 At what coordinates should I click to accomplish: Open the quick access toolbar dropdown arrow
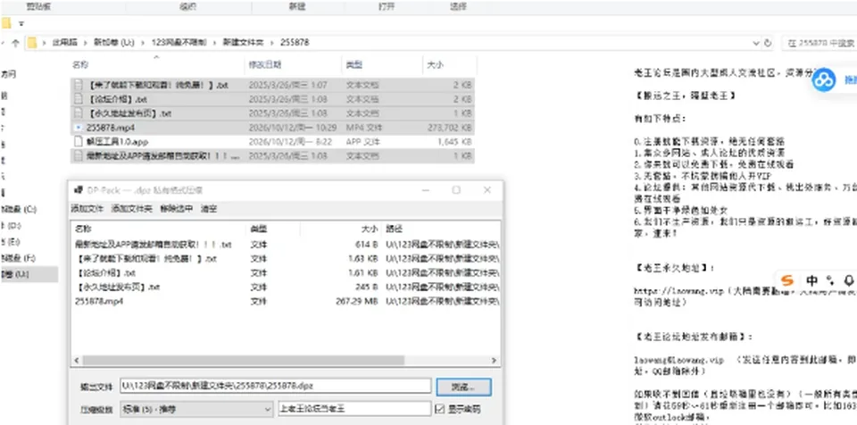point(21,23)
